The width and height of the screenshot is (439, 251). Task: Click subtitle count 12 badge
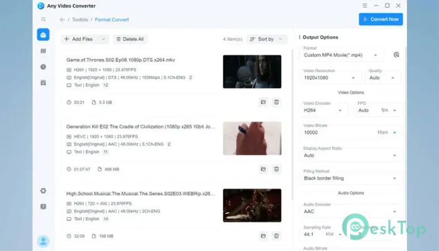coord(105,85)
